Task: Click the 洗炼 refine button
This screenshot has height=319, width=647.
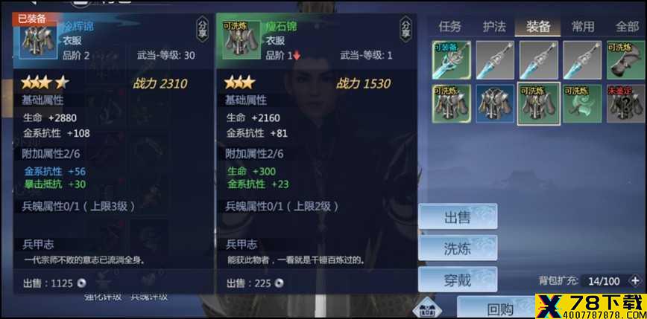Action: [458, 248]
